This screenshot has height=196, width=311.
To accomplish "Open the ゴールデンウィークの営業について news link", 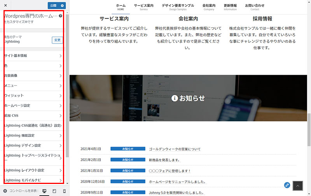I will [175, 149].
